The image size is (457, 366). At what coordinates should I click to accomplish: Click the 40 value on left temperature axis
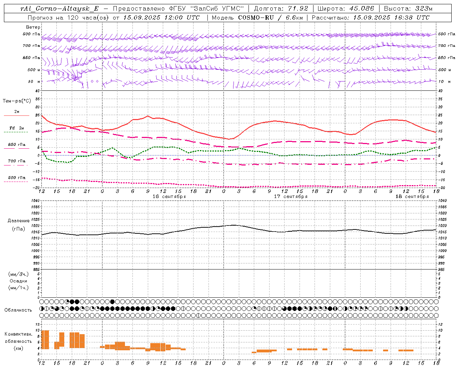coord(37,91)
